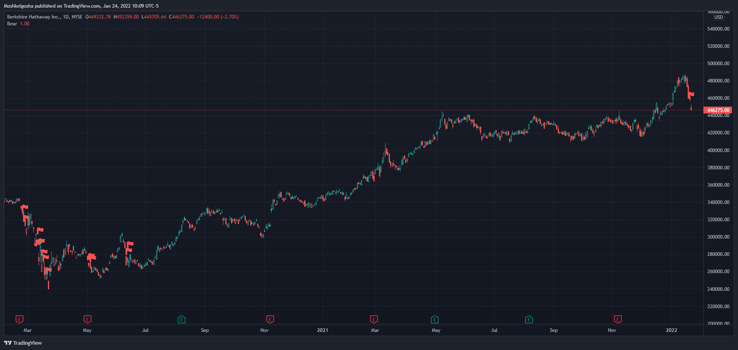Click the open value O449332.78
The width and height of the screenshot is (738, 350).
pos(98,17)
